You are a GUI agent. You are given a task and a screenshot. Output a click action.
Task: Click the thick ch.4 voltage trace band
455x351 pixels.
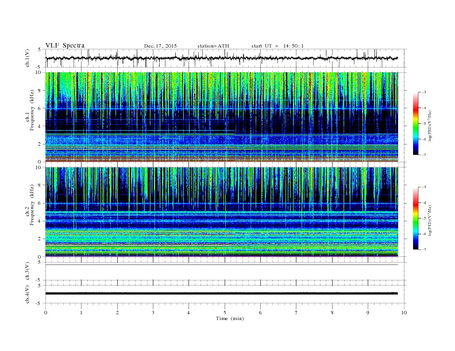tap(221, 294)
